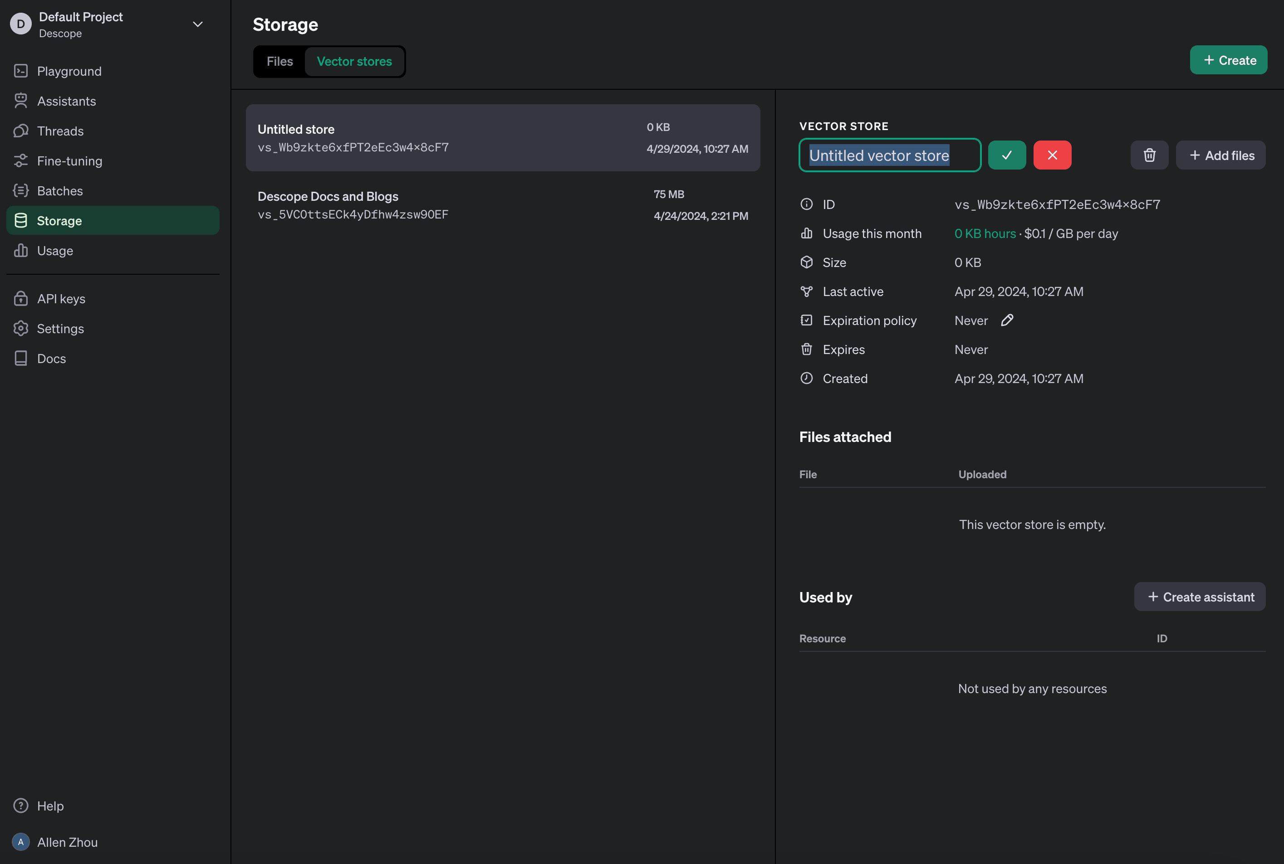This screenshot has width=1284, height=864.
Task: Click the Add files button
Action: point(1220,155)
